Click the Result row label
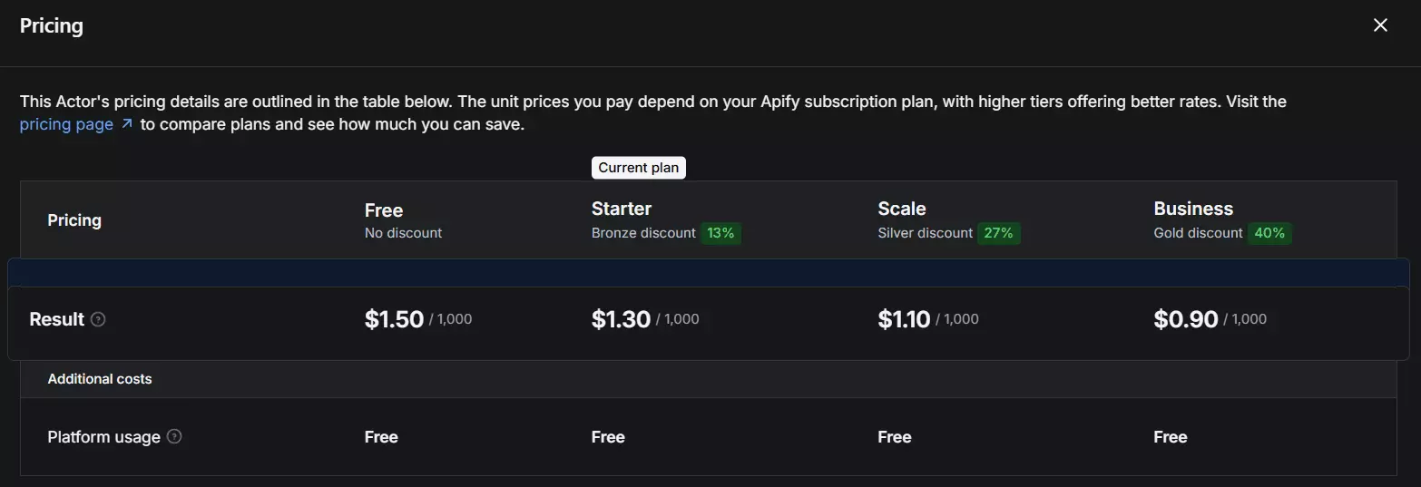 tap(56, 319)
